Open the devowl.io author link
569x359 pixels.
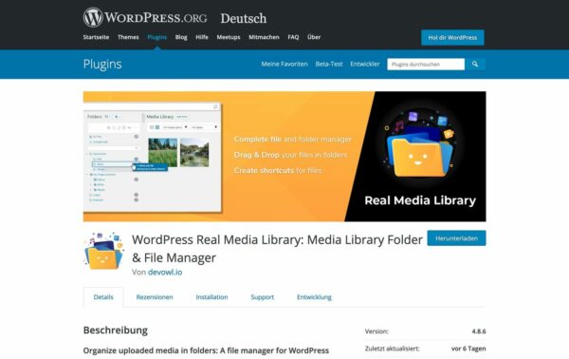tap(165, 273)
